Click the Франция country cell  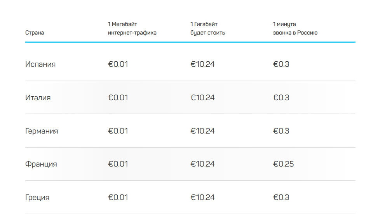pyautogui.click(x=41, y=164)
